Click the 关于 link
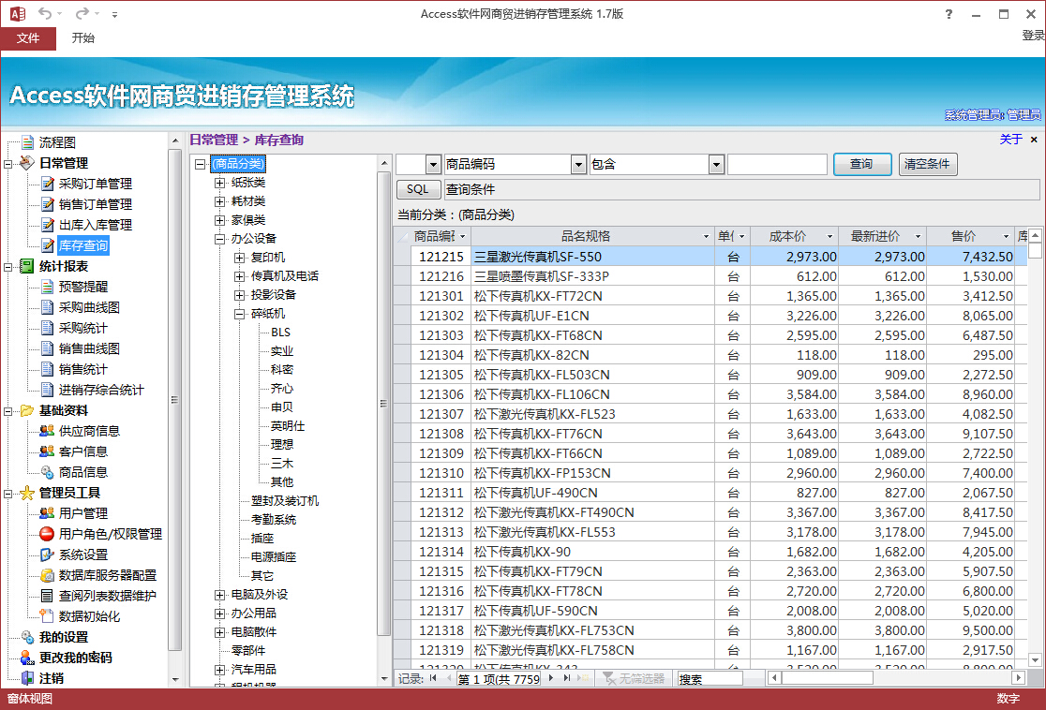The width and height of the screenshot is (1046, 710). click(1010, 140)
